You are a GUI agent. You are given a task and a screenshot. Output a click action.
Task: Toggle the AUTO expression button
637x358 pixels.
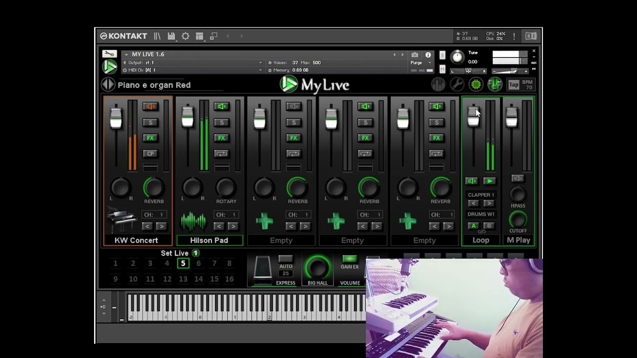[x=286, y=259]
